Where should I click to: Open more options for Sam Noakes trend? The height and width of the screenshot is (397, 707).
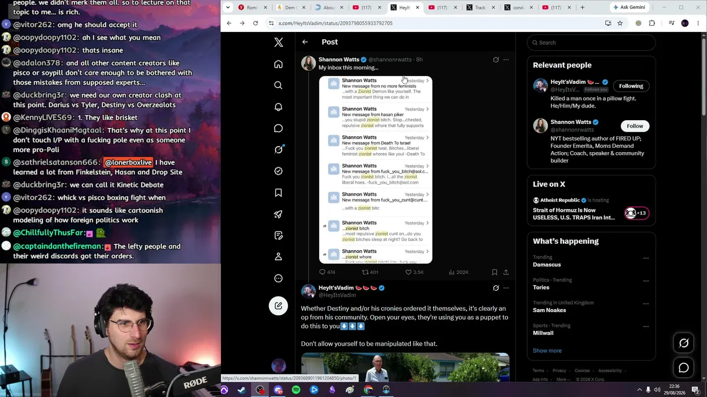click(x=646, y=303)
